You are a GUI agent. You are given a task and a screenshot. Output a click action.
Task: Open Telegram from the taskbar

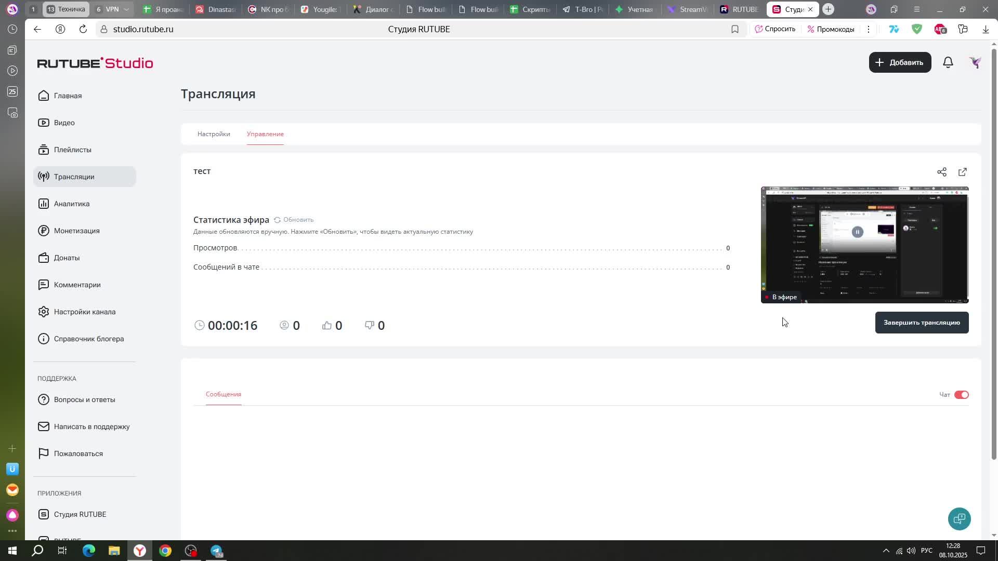[216, 551]
